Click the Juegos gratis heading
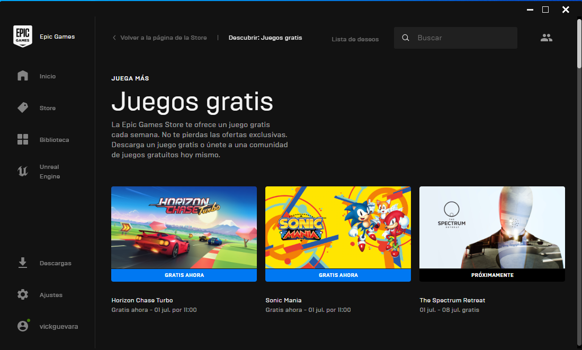The width and height of the screenshot is (582, 350). click(x=192, y=101)
